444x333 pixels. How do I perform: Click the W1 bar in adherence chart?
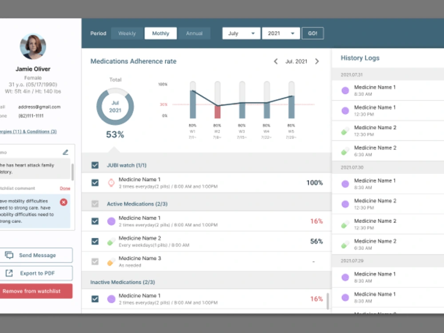(193, 104)
